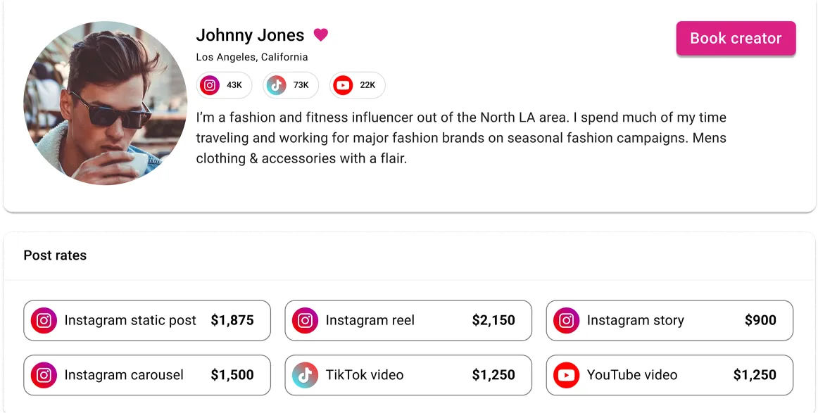Click Instagram icon in carousel rate card
This screenshot has height=413, width=818.
click(x=44, y=375)
